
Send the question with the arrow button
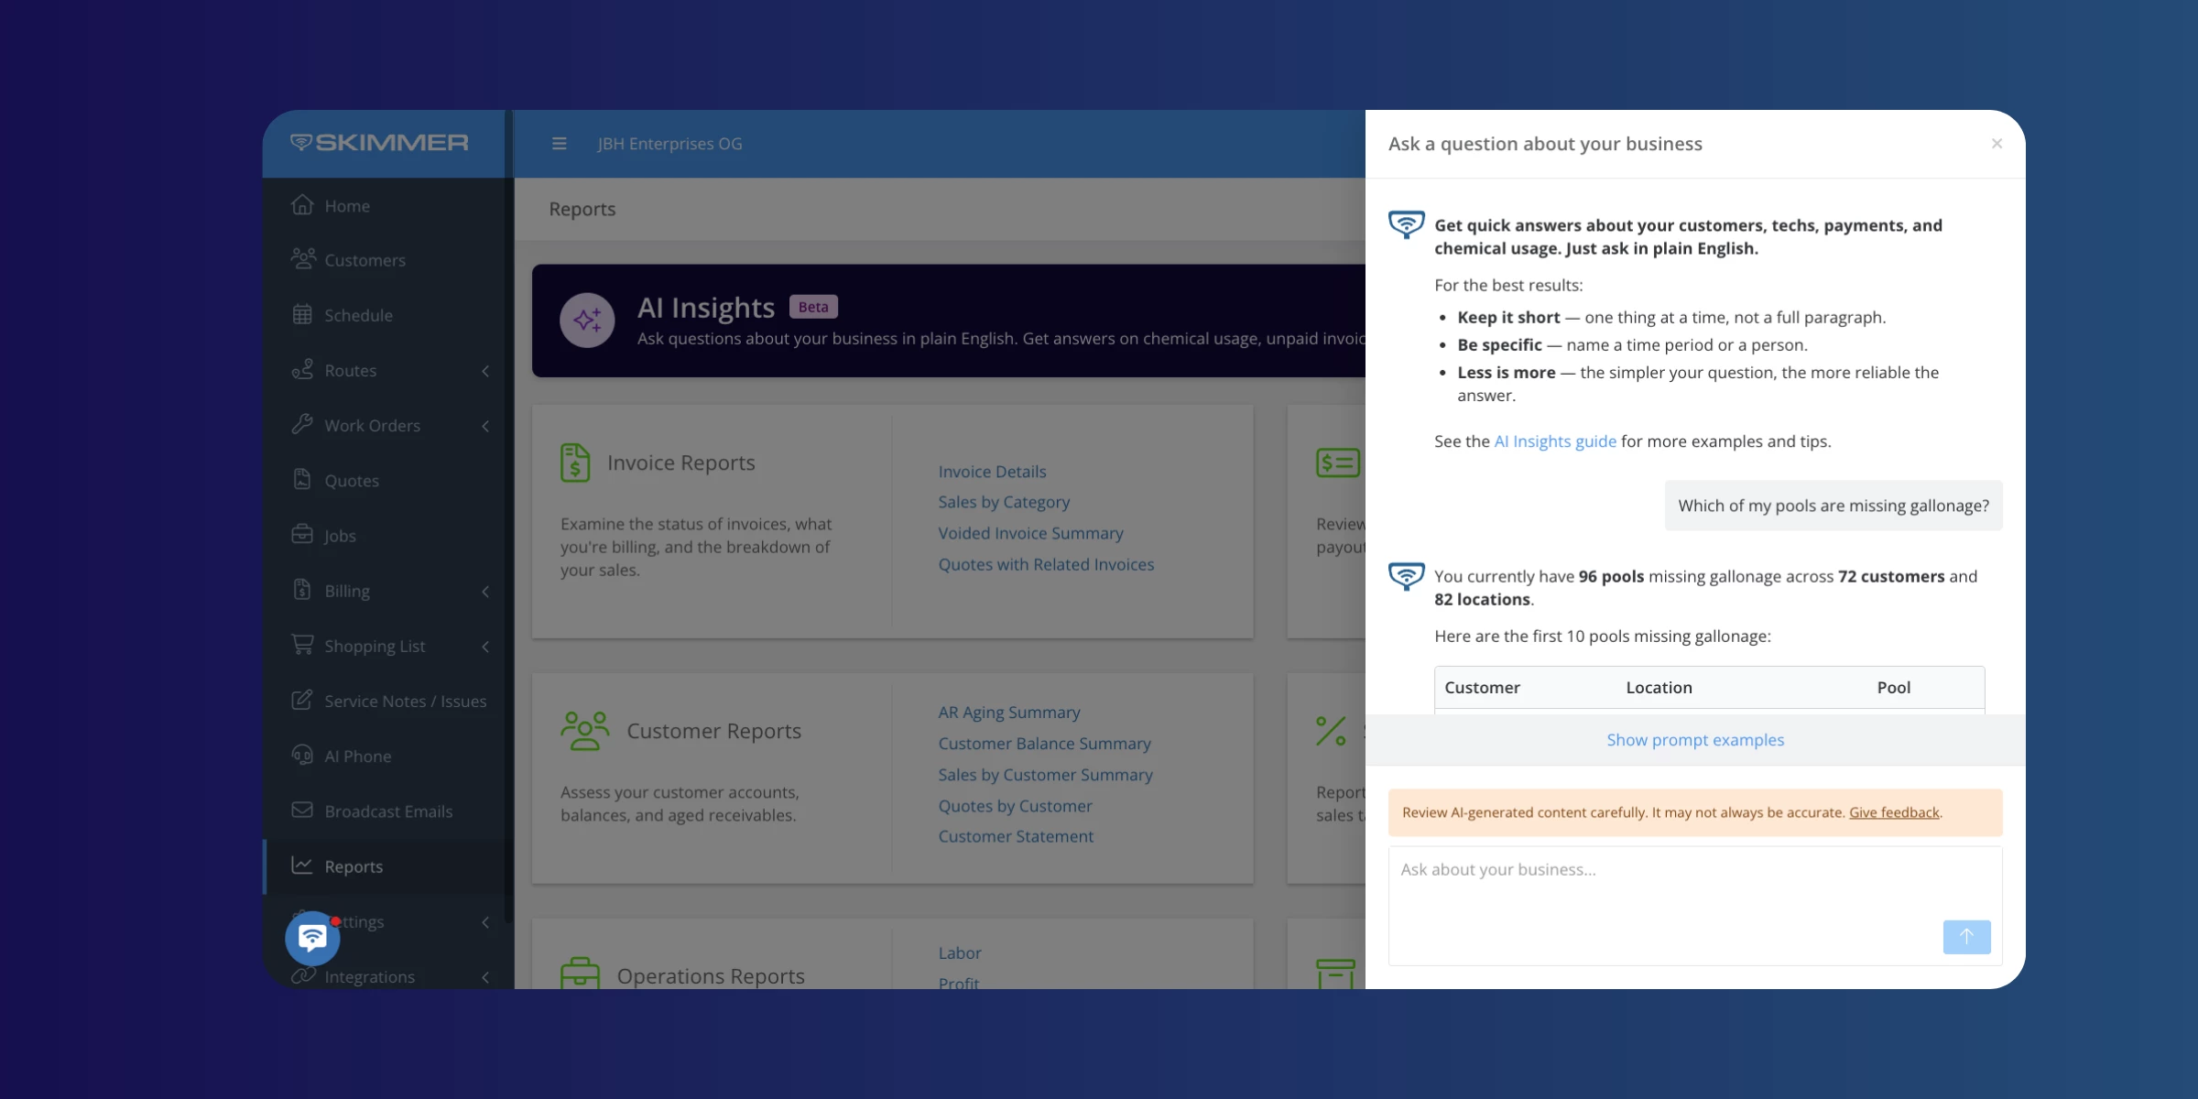coord(1966,937)
